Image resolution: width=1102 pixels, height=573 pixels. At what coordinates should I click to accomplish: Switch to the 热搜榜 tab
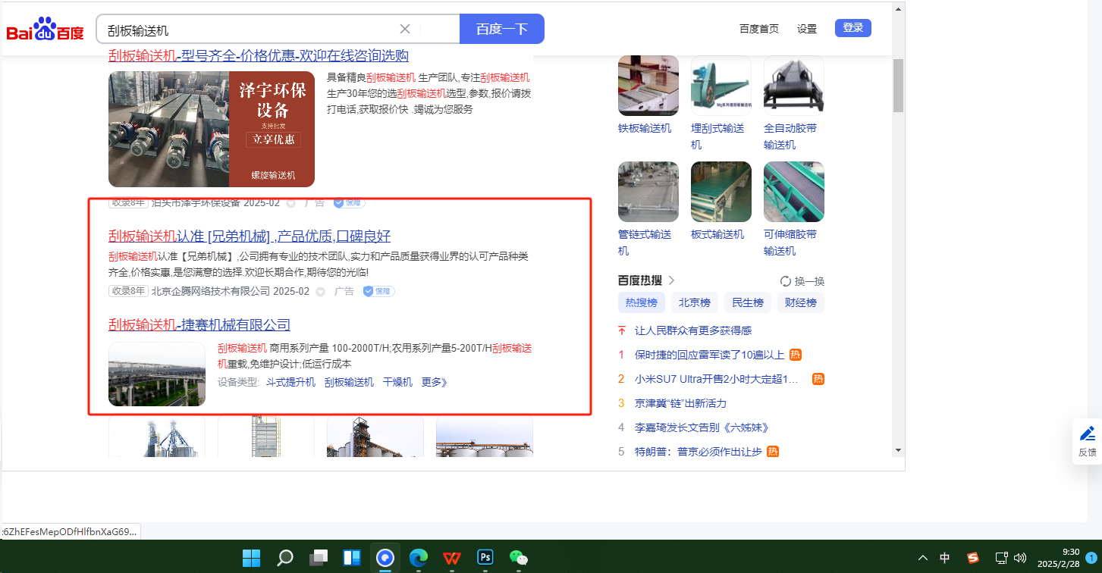coord(642,302)
